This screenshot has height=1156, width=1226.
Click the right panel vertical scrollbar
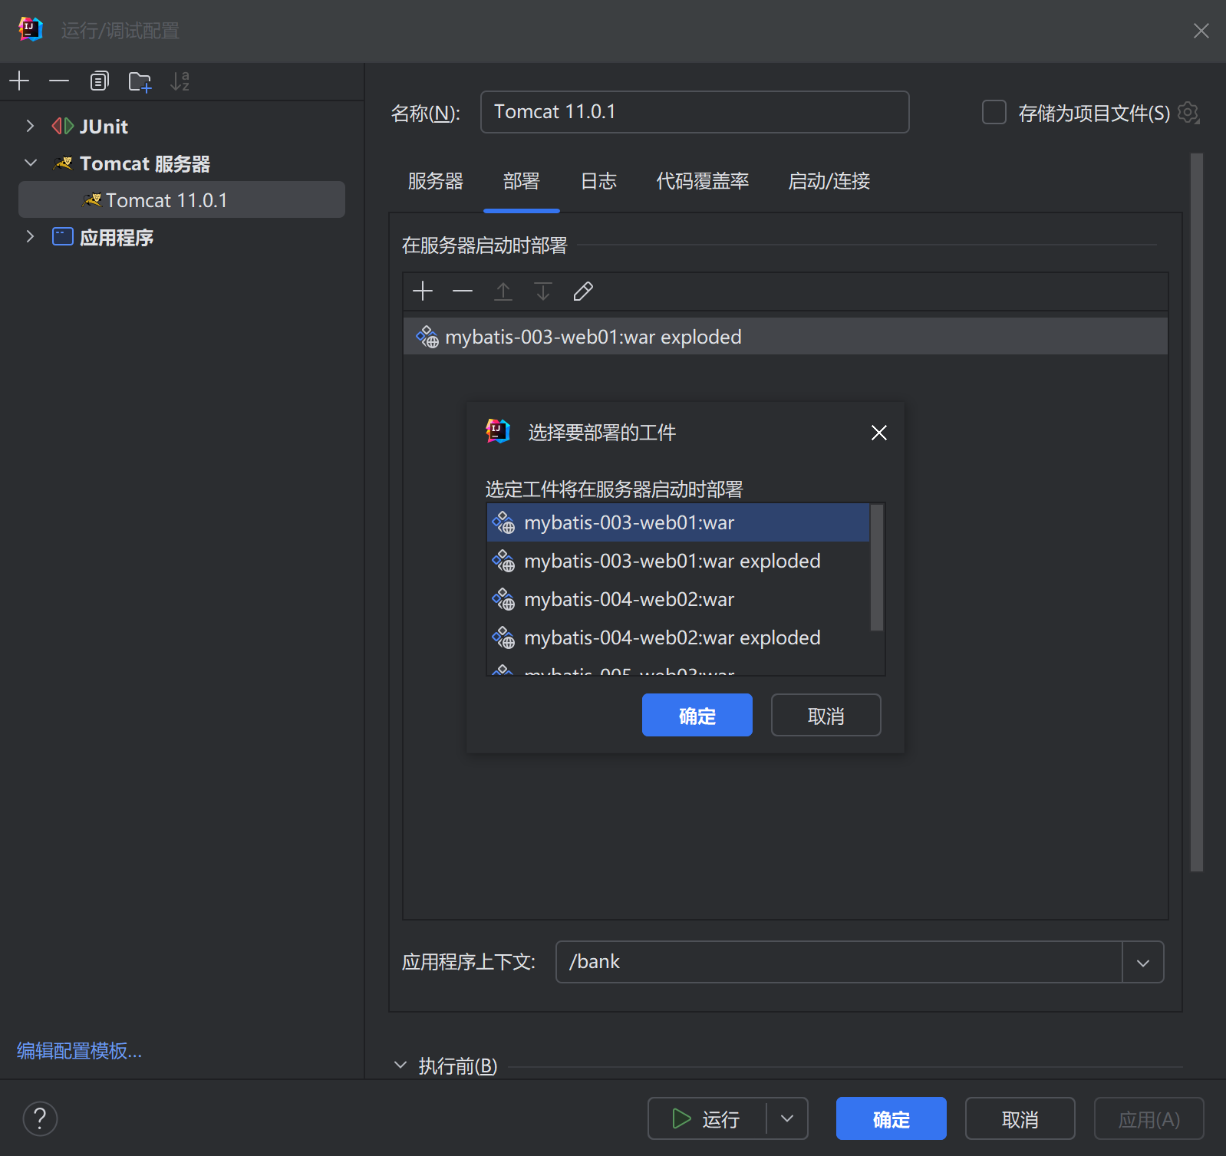pos(1196,512)
